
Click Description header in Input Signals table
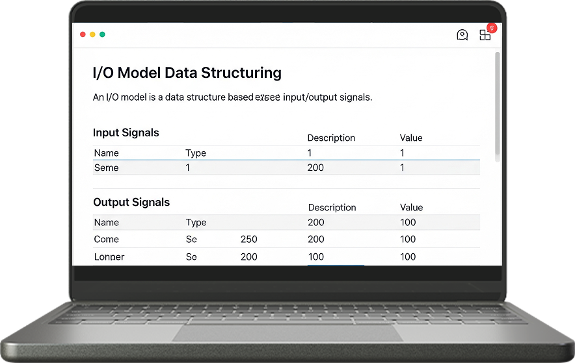(x=331, y=138)
